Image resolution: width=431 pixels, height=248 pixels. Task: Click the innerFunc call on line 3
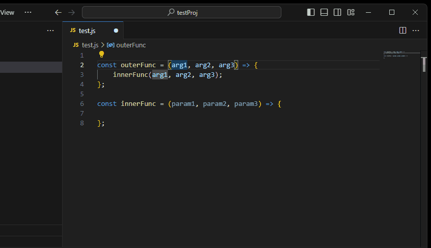click(x=131, y=75)
